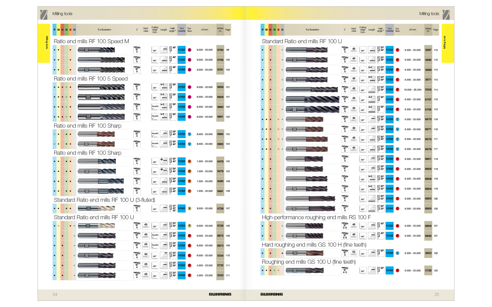Click the green N header cell in right table

click(x=274, y=30)
